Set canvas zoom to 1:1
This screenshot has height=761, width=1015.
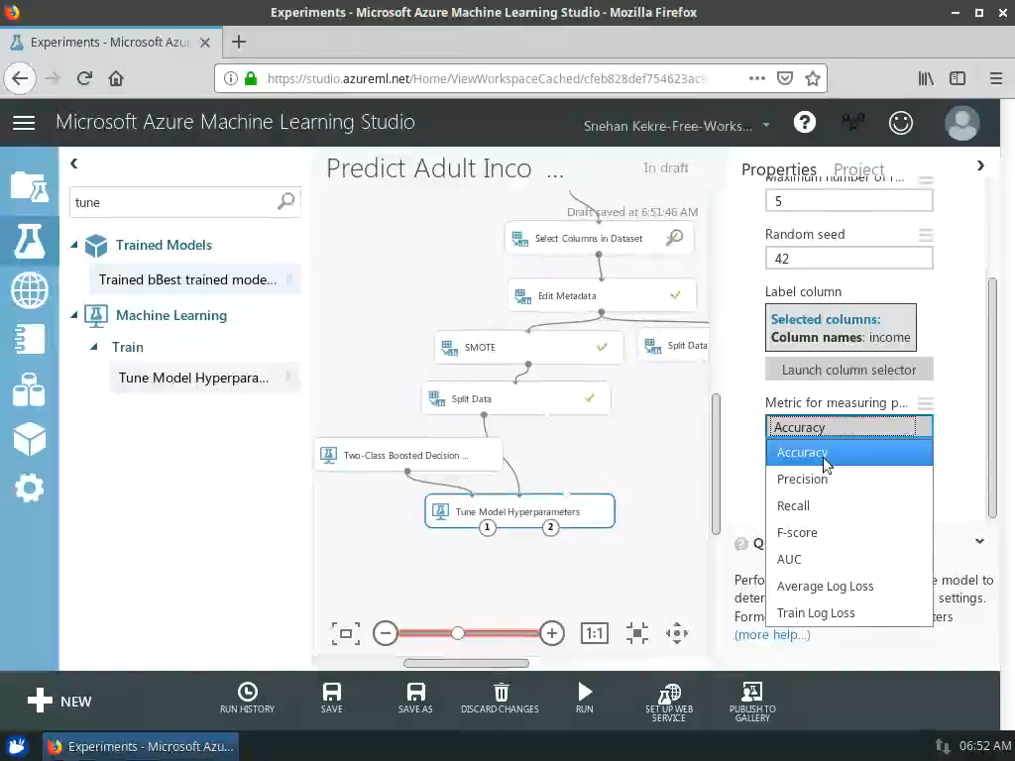(x=595, y=633)
